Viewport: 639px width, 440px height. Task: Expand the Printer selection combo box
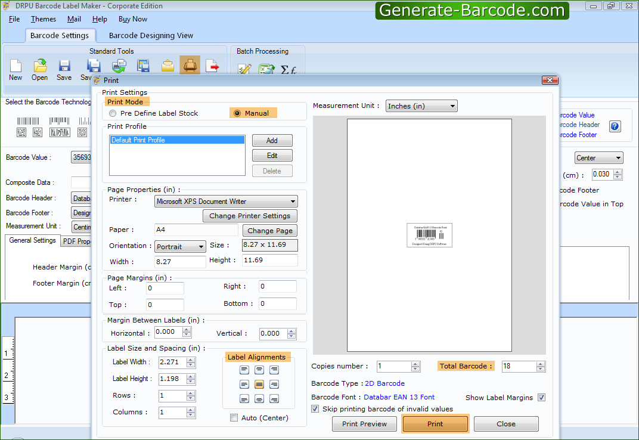(294, 201)
